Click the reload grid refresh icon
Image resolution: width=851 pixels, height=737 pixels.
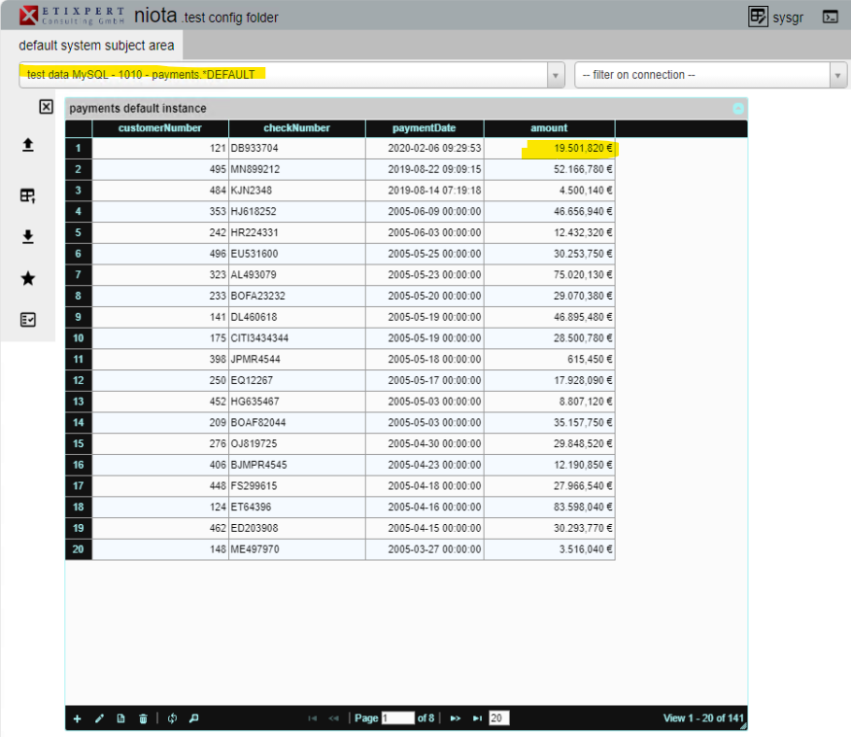[172, 719]
